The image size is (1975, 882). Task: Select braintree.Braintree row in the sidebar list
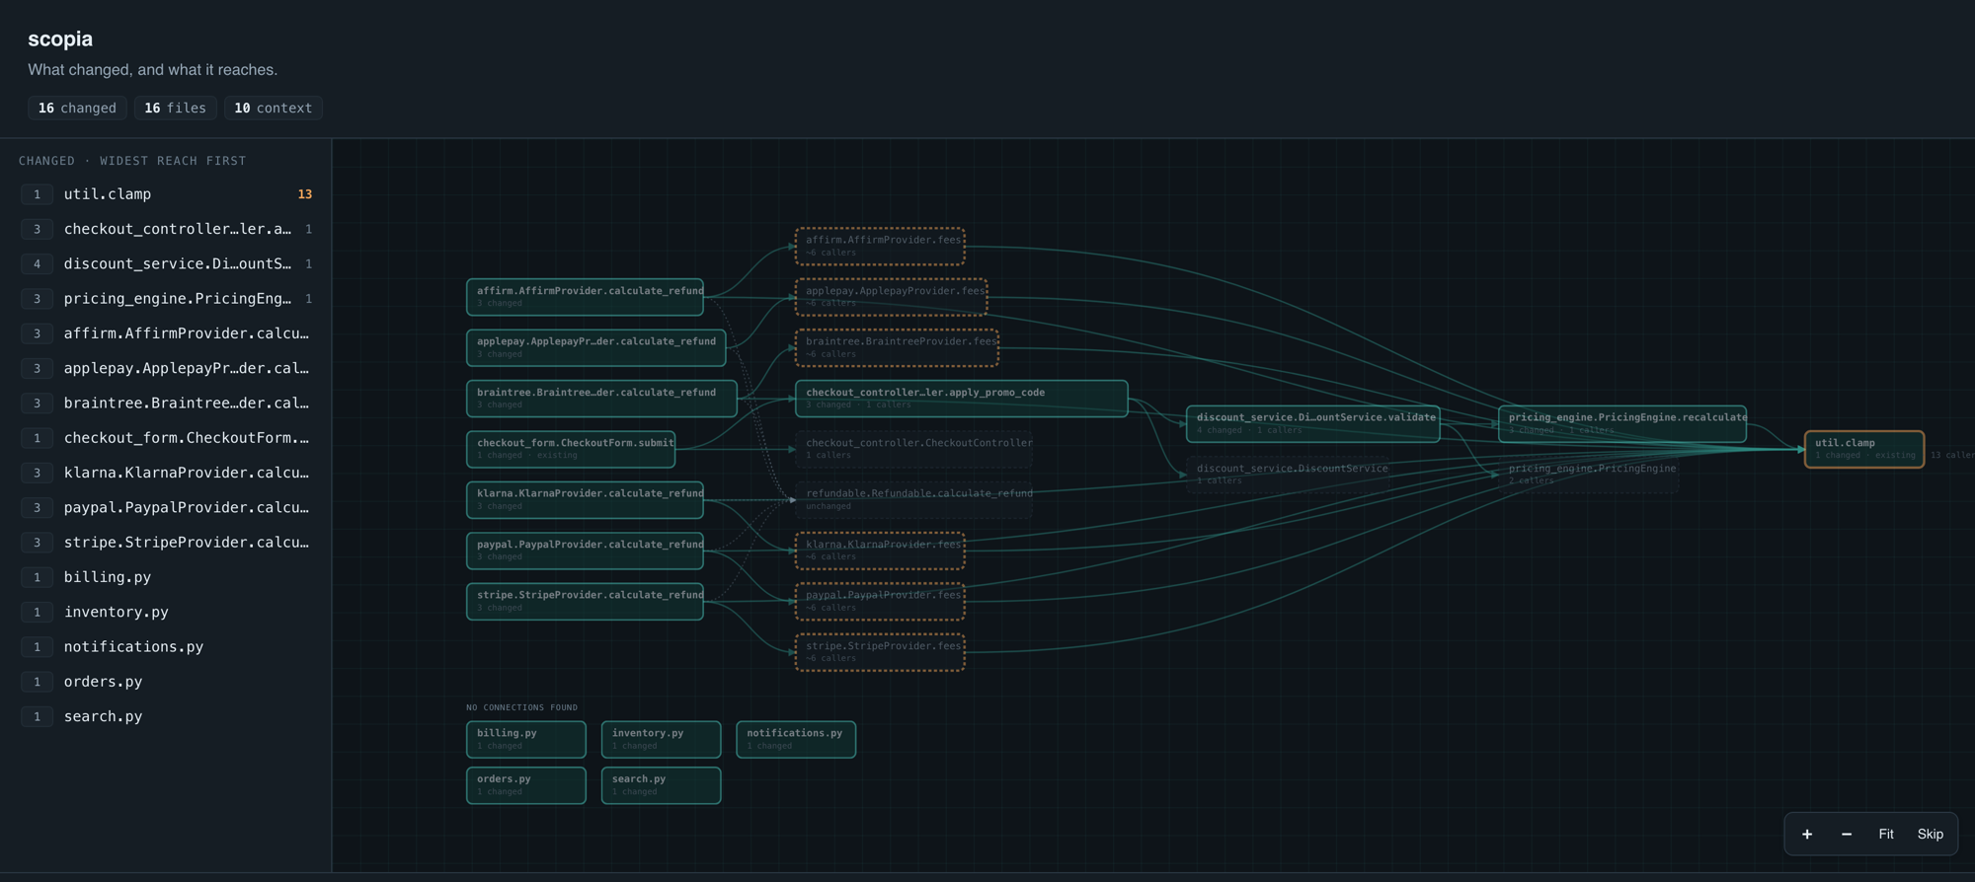point(166,403)
